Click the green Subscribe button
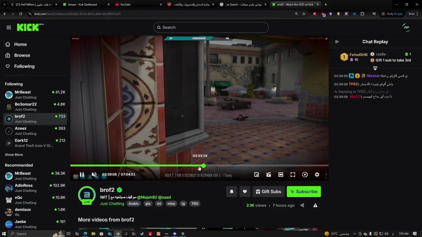This screenshot has height=237, width=422. (304, 192)
